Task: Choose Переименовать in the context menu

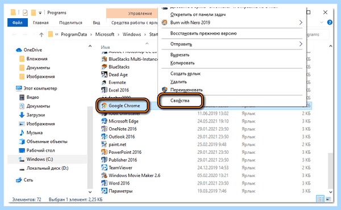Action: pyautogui.click(x=186, y=90)
